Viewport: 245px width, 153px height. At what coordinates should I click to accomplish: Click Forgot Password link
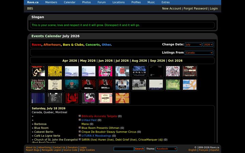coord(195,8)
